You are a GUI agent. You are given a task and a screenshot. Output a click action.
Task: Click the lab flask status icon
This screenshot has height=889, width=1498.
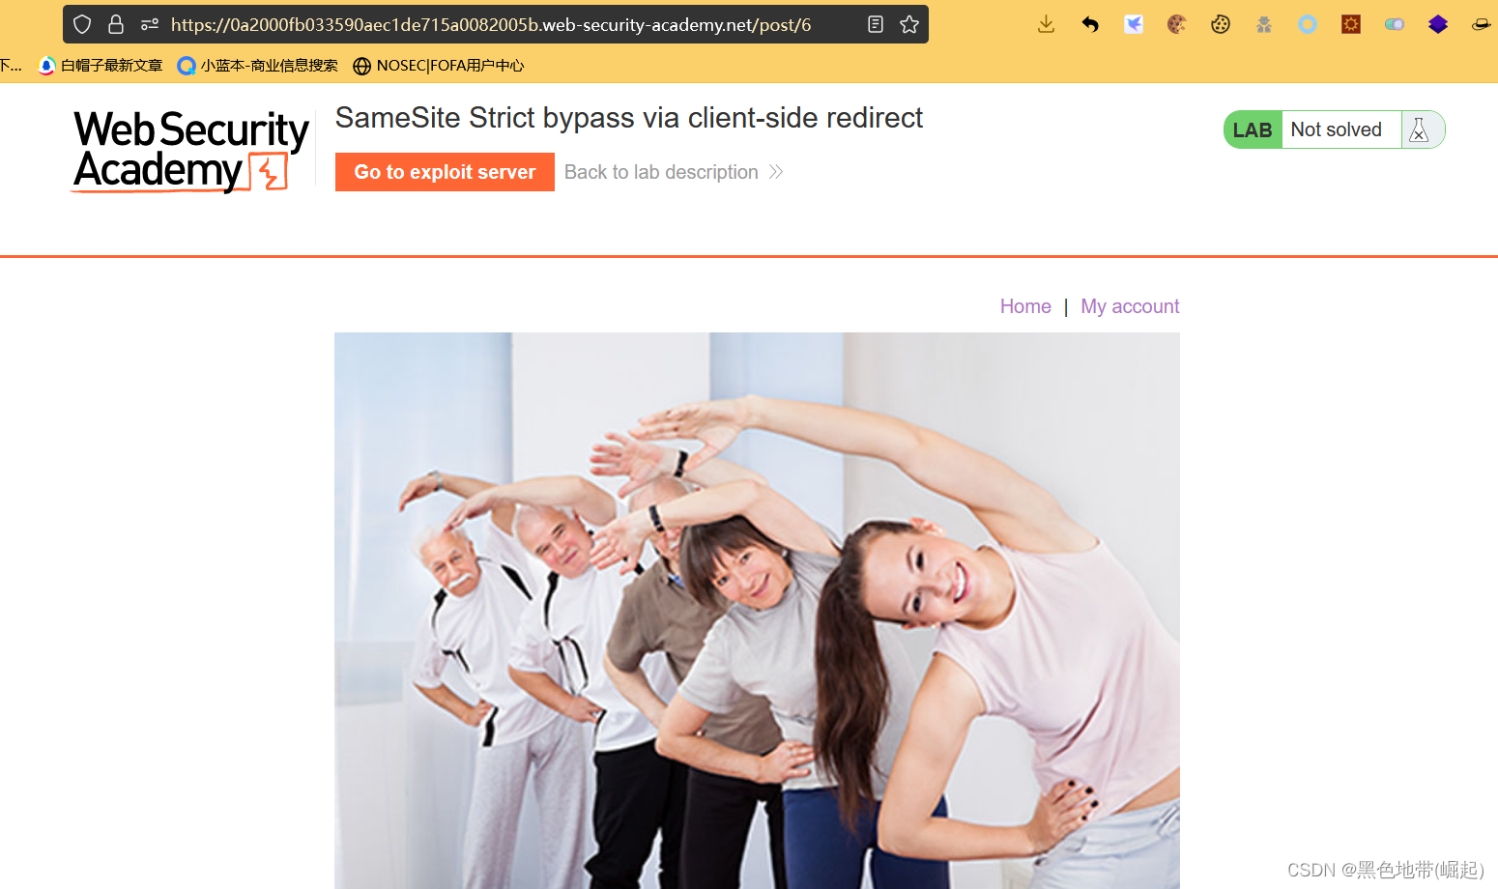point(1419,129)
